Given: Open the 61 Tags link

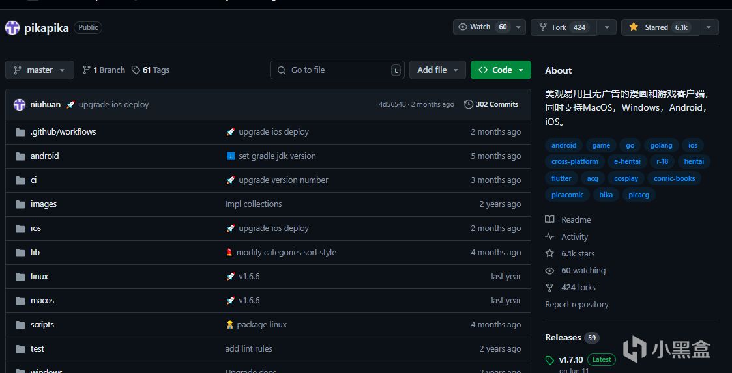Looking at the screenshot, I should (x=151, y=70).
